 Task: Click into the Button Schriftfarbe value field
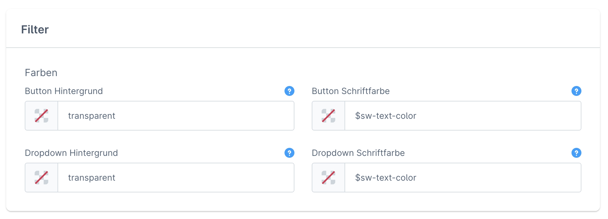coord(463,116)
